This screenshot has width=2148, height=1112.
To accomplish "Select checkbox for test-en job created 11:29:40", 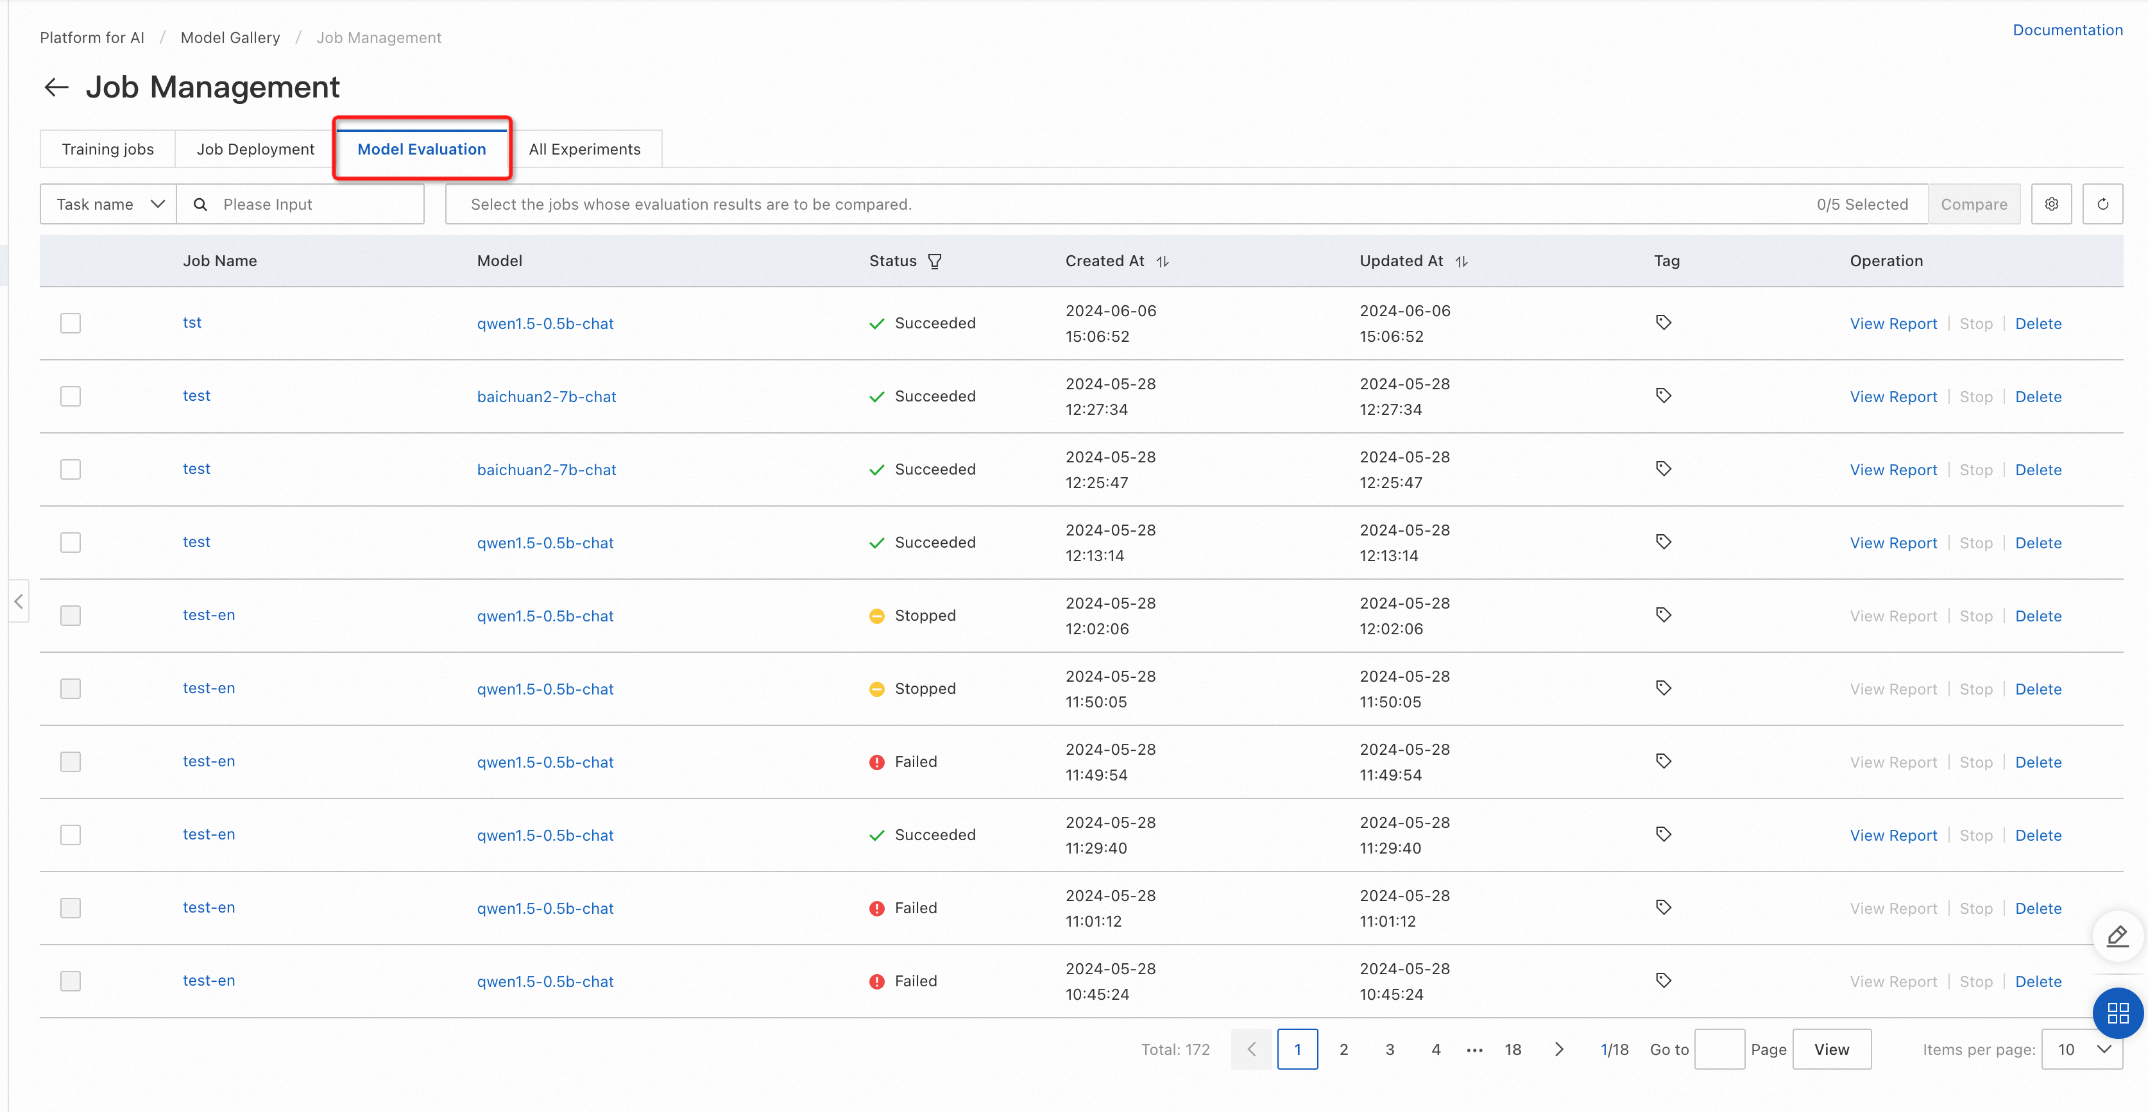I will pyautogui.click(x=71, y=835).
